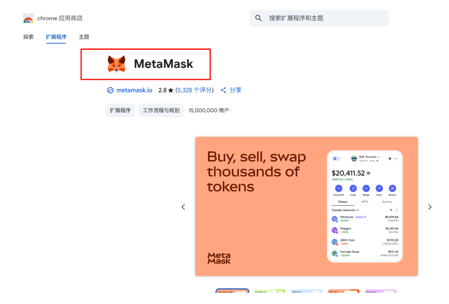The width and height of the screenshot is (449, 304).
Task: Click the Buy, sell, swap promo image
Action: pyautogui.click(x=306, y=206)
